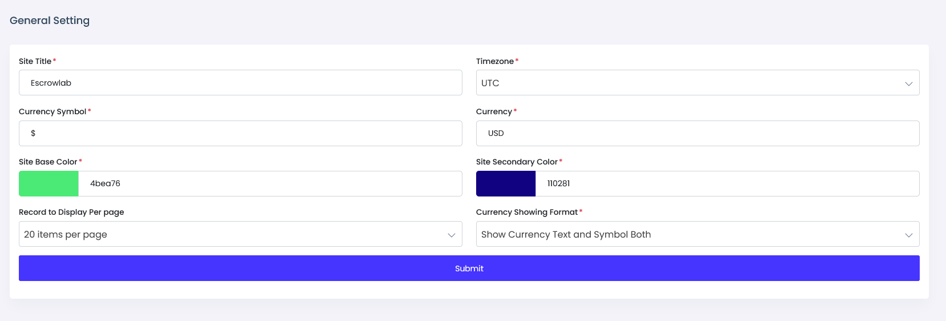Click the Currency label above USD
This screenshot has height=321, width=946.
(494, 111)
